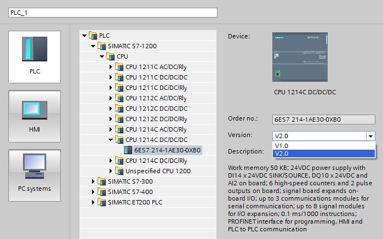Click the SIMATIC S7-300 folder icon

pos(101,181)
